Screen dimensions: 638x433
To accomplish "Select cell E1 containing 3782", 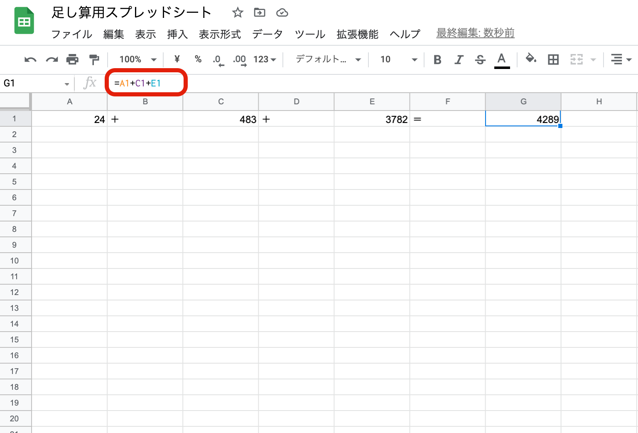I will tap(372, 119).
